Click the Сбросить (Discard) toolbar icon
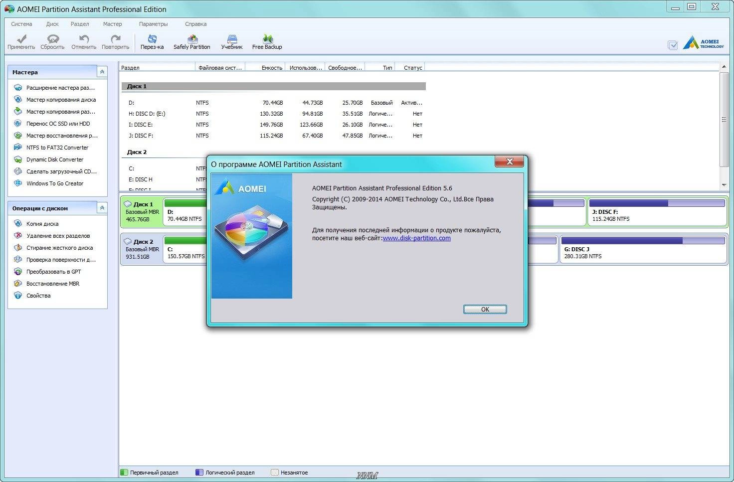 tap(52, 42)
